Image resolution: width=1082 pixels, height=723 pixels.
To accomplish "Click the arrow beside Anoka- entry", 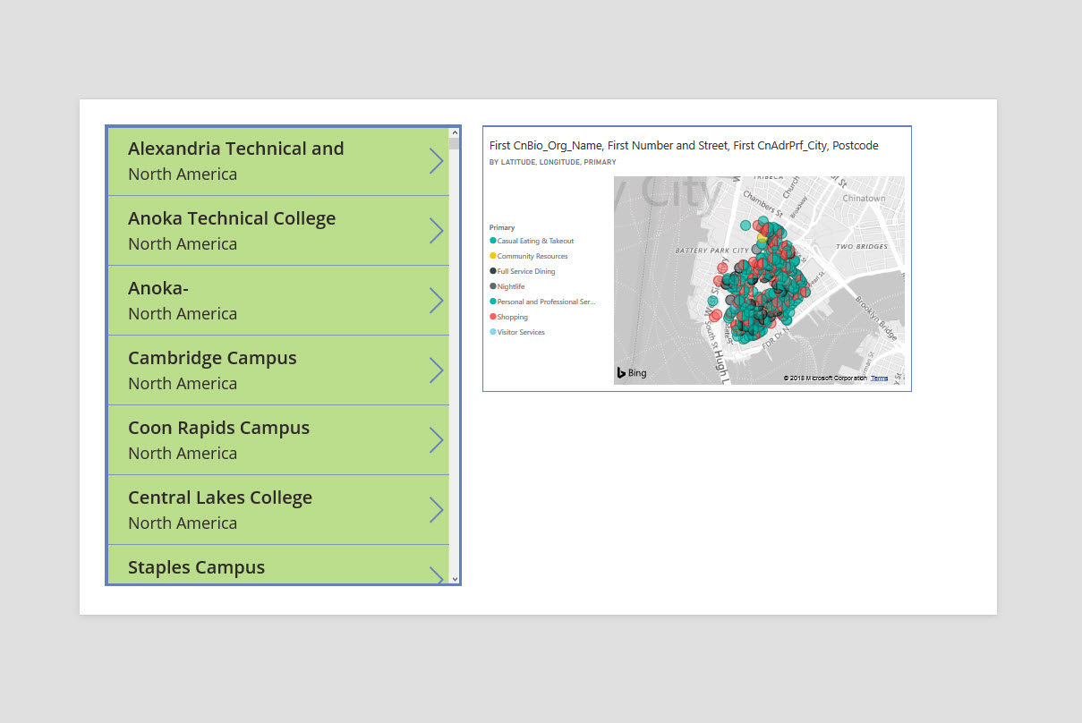I will pyautogui.click(x=436, y=301).
